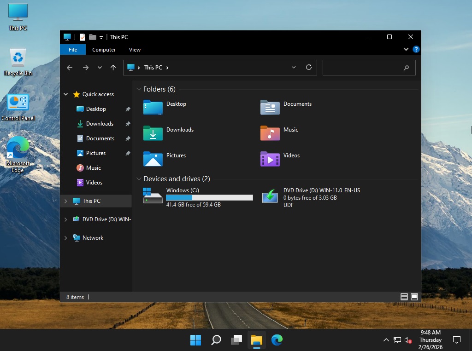
Task: Open Microsoft Edge from the taskbar
Action: tap(277, 340)
